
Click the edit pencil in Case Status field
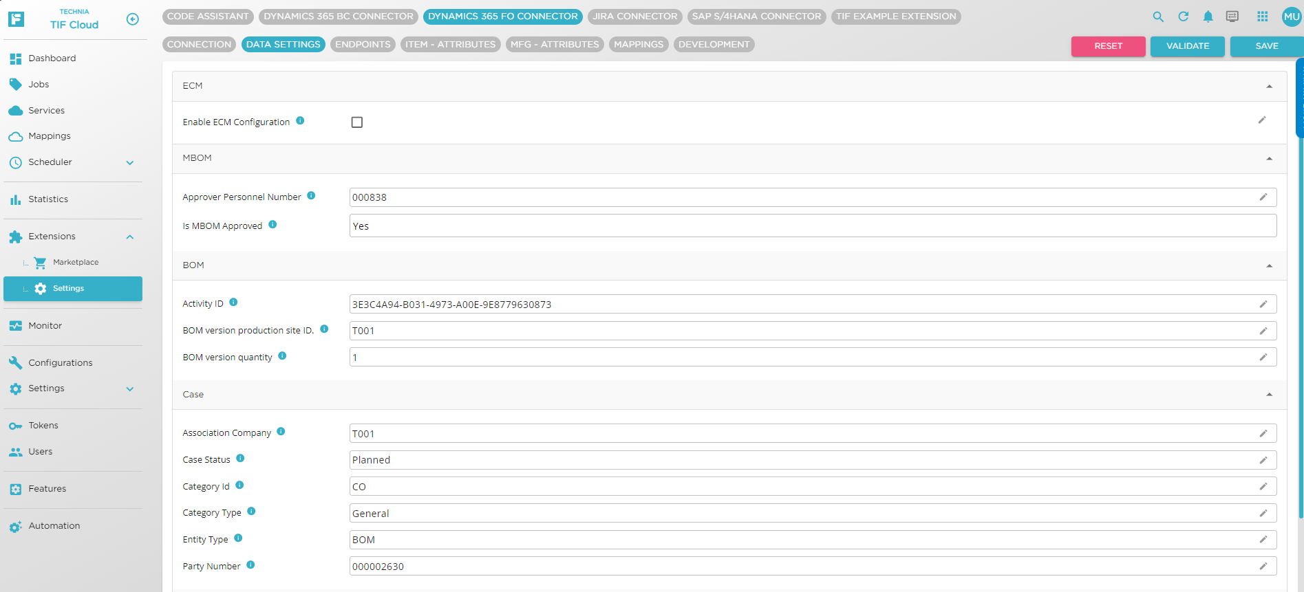tap(1263, 460)
